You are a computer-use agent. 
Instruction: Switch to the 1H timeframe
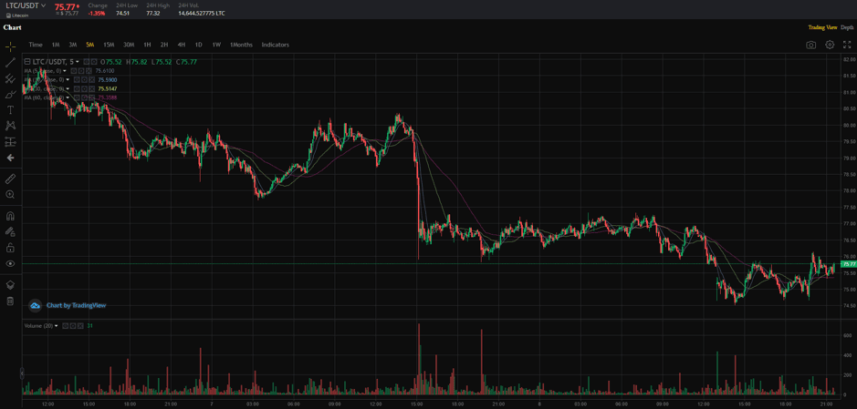pos(147,45)
